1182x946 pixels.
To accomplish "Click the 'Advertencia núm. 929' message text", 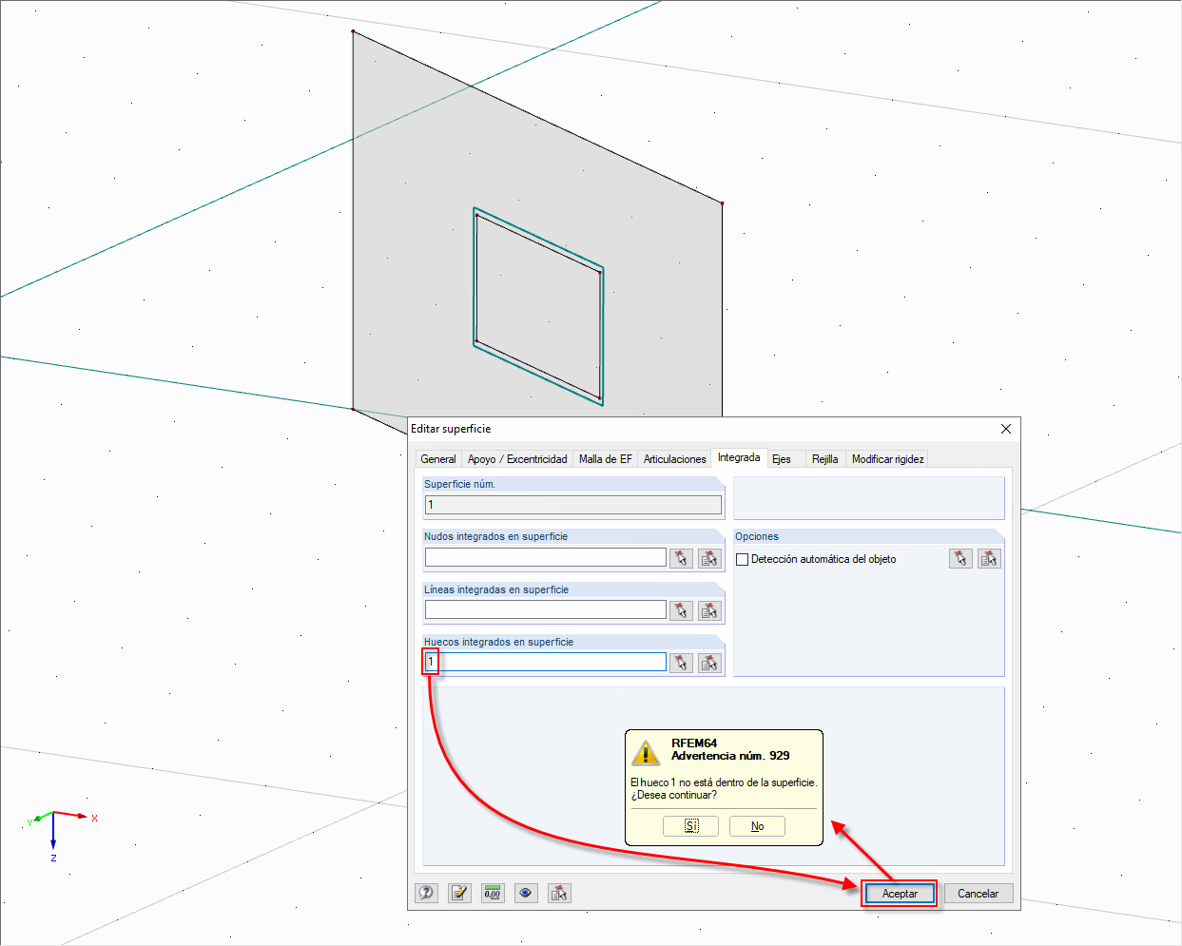I will coord(730,756).
